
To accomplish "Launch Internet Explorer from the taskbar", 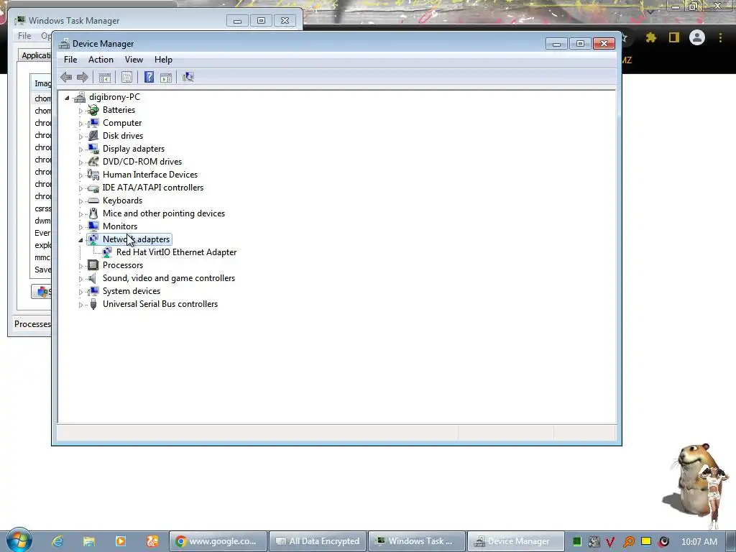I will click(57, 541).
